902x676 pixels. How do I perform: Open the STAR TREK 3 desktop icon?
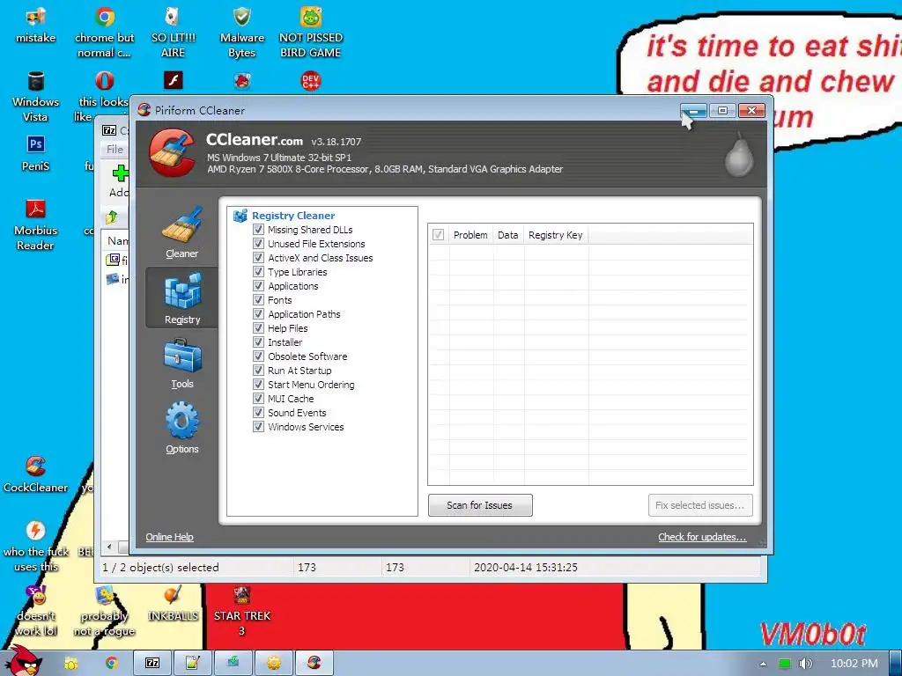pyautogui.click(x=241, y=611)
